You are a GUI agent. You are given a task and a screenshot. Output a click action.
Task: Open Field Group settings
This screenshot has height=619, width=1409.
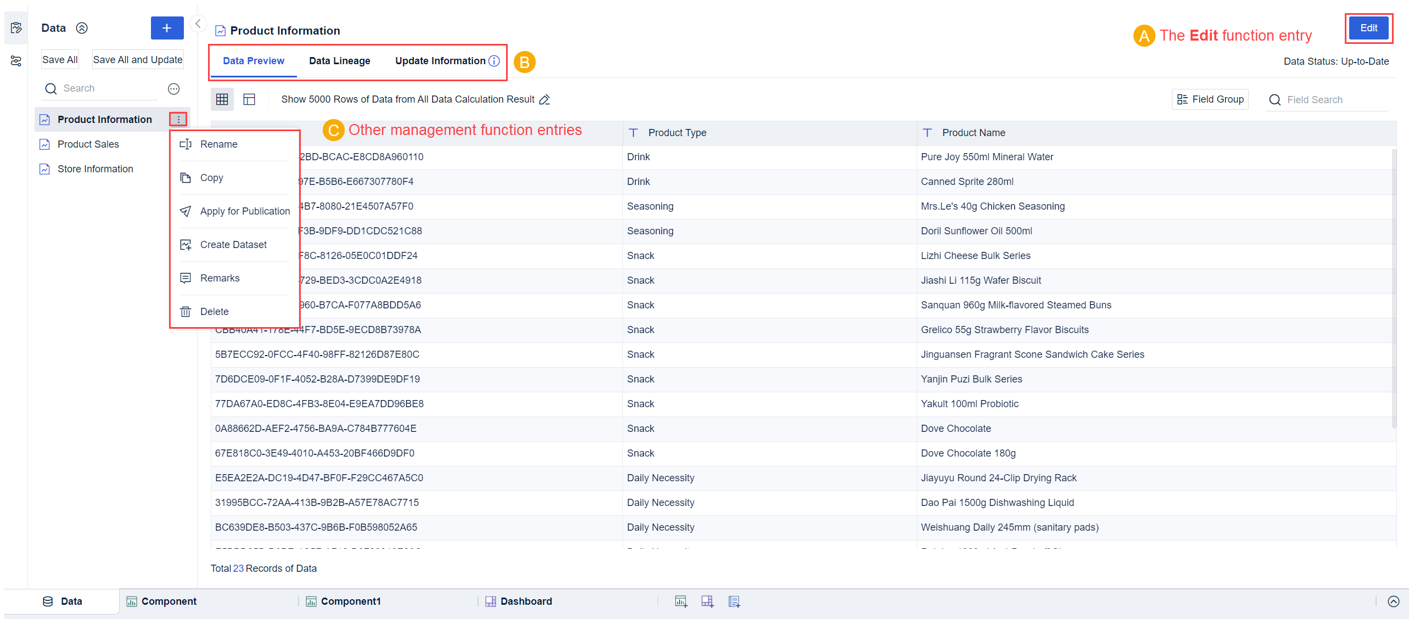(x=1210, y=99)
